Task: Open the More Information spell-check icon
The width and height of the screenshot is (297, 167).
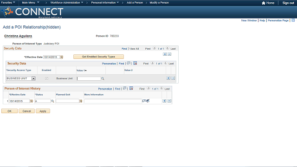Action: coord(148,101)
